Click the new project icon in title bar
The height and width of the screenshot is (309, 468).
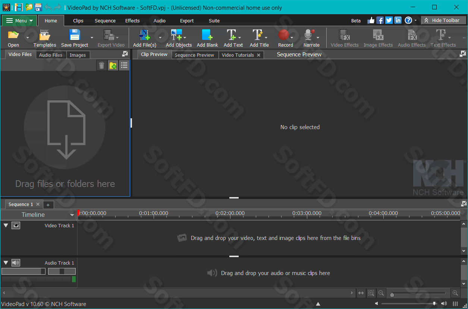pos(19,7)
